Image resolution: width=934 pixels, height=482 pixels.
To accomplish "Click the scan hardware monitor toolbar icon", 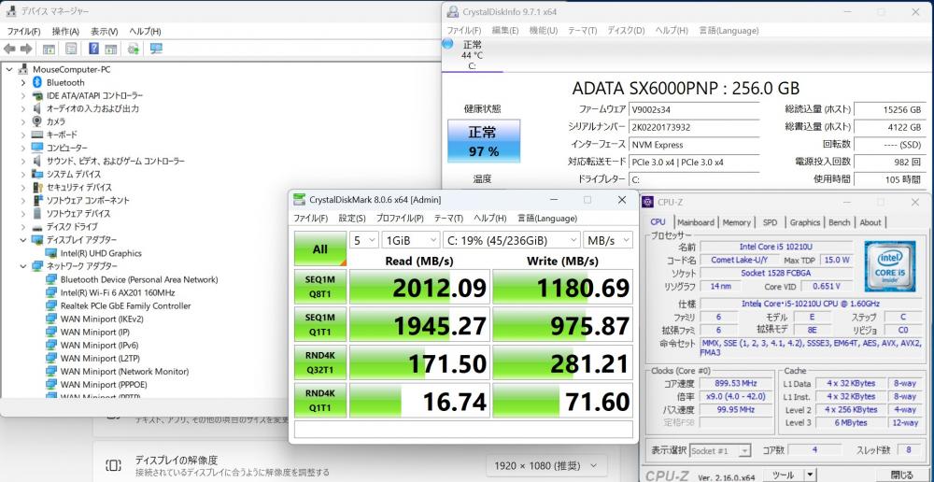I will [x=156, y=49].
